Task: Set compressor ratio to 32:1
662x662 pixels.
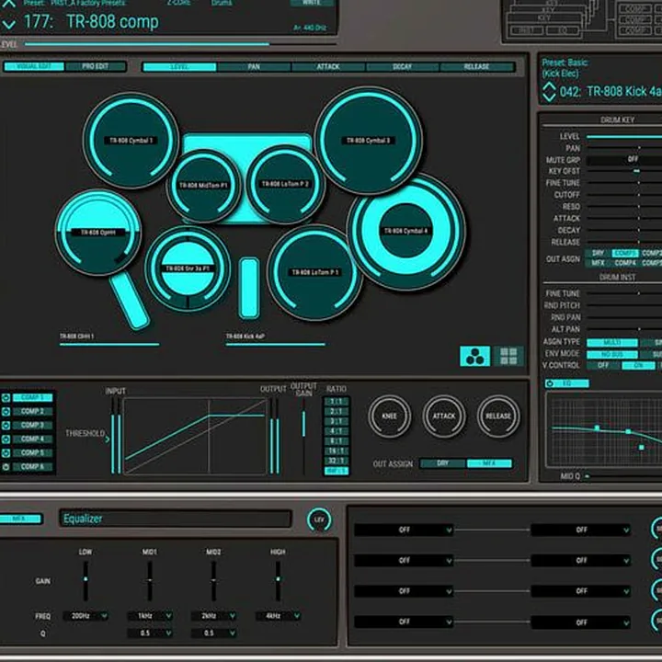Action: [337, 461]
